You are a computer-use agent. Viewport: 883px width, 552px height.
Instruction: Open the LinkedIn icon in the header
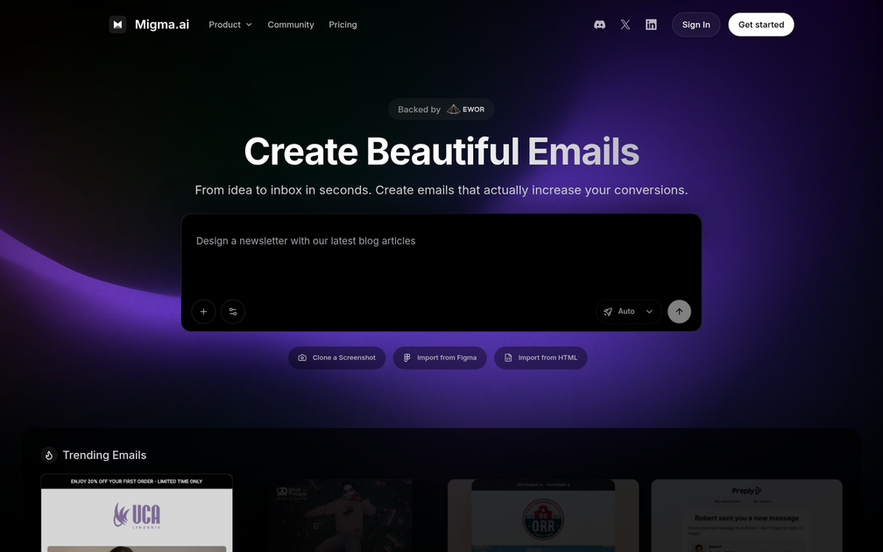651,24
